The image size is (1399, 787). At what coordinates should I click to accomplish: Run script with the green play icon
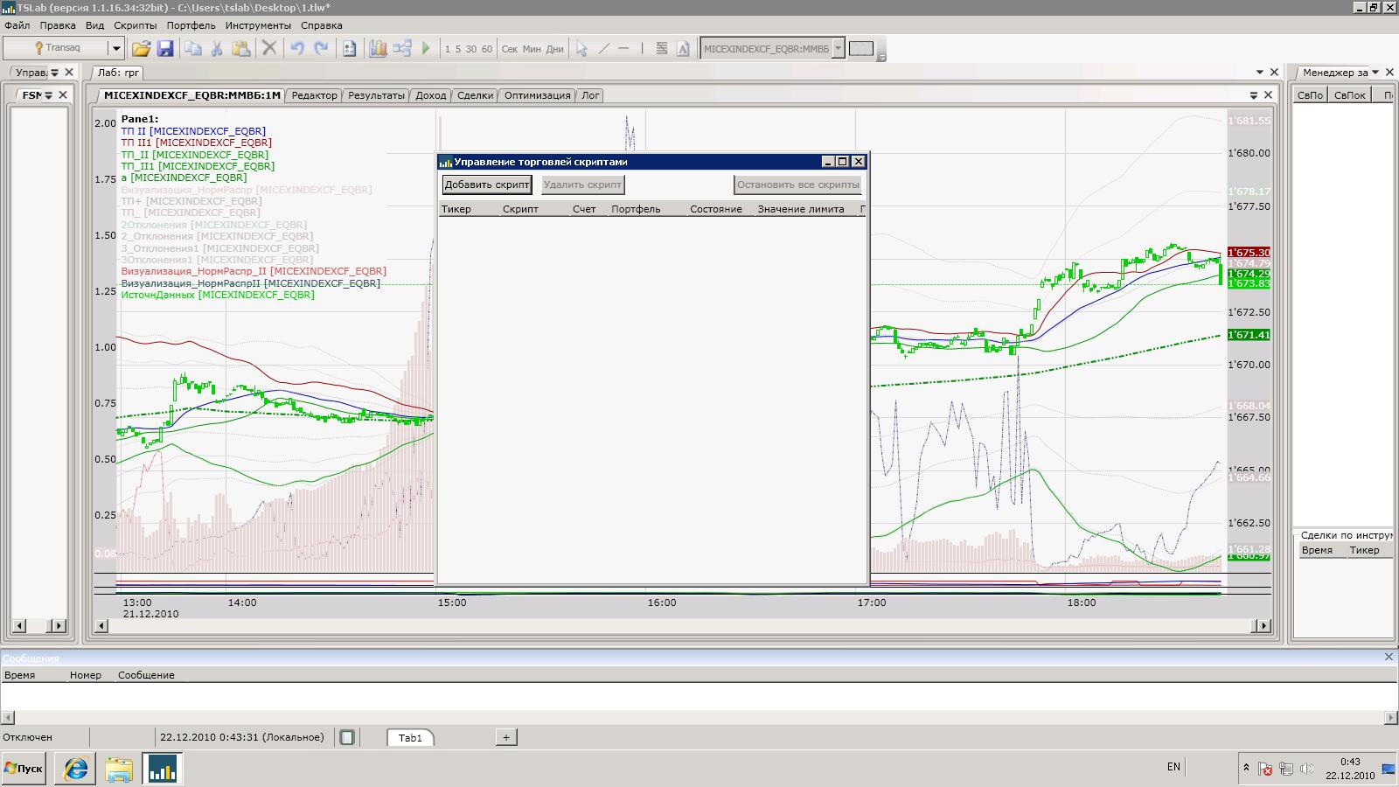426,49
